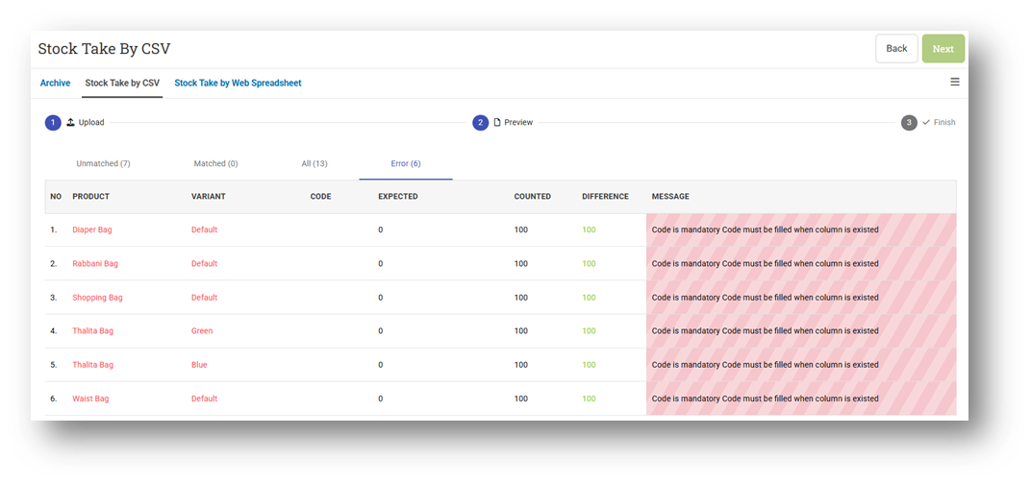The width and height of the screenshot is (1031, 483).
Task: Click the error message in the Waist Bag row
Action: tap(765, 398)
